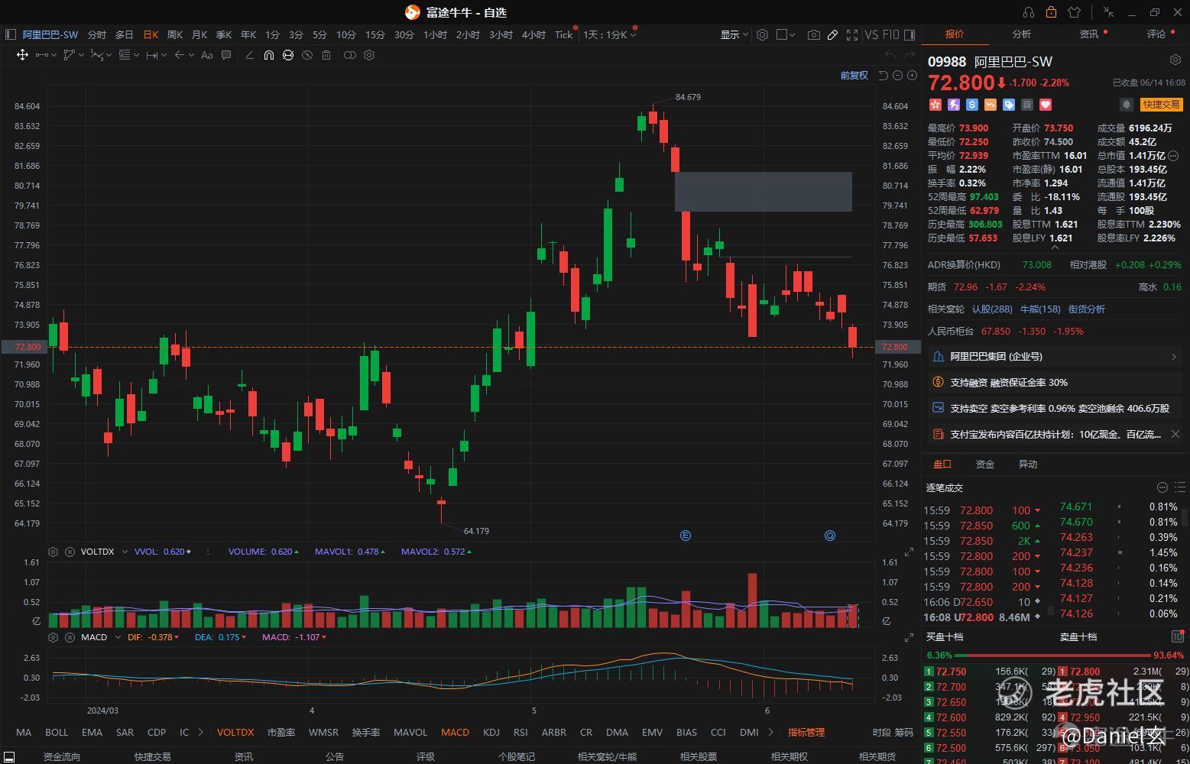1190x764 pixels.
Task: Open the chart settings gear next to 显示
Action: pyautogui.click(x=762, y=34)
